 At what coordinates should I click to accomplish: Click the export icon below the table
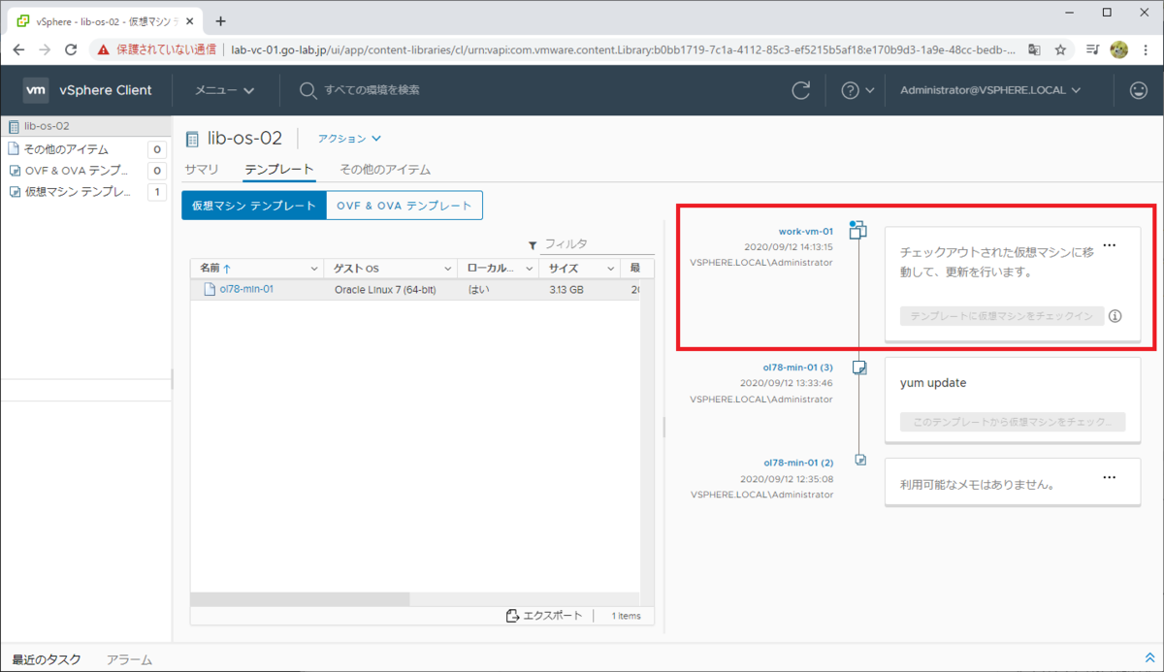(x=513, y=616)
